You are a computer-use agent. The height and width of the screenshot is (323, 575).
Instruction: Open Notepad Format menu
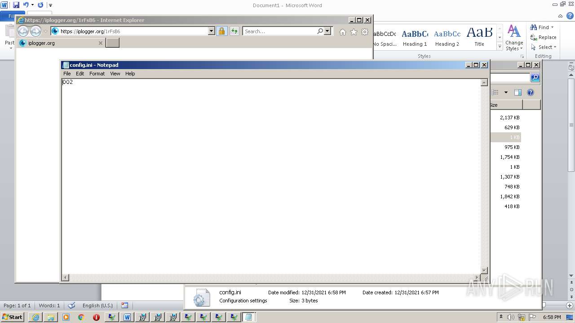point(97,74)
